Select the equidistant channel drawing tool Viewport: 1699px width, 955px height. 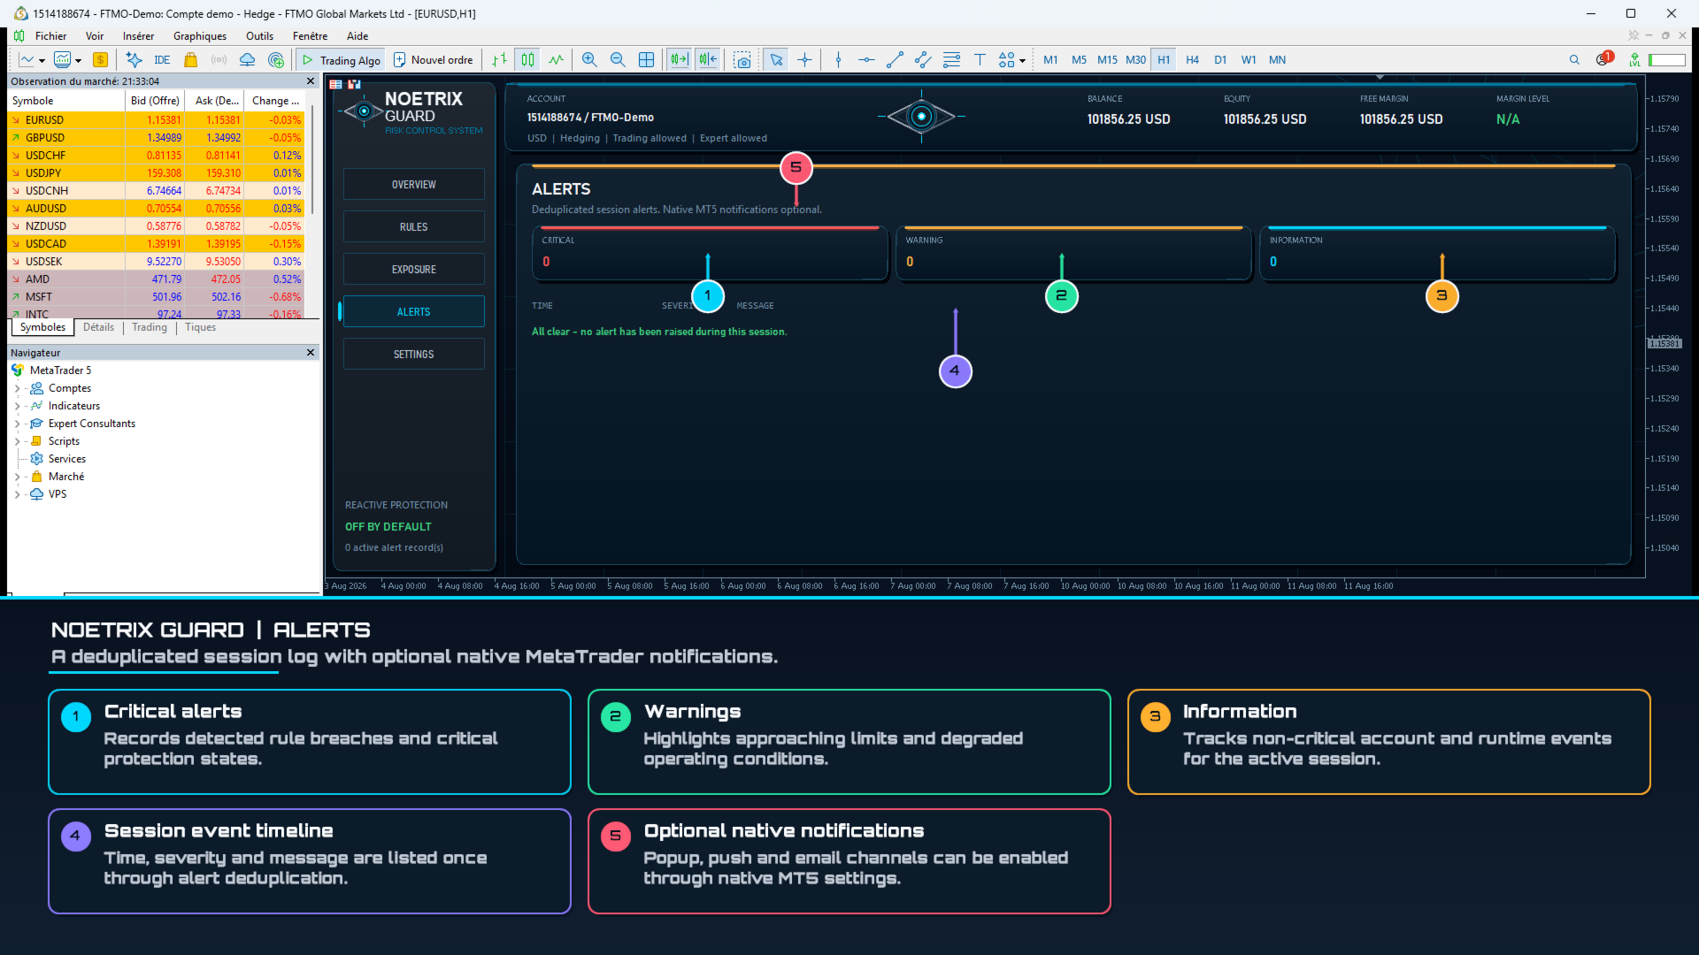(x=923, y=60)
